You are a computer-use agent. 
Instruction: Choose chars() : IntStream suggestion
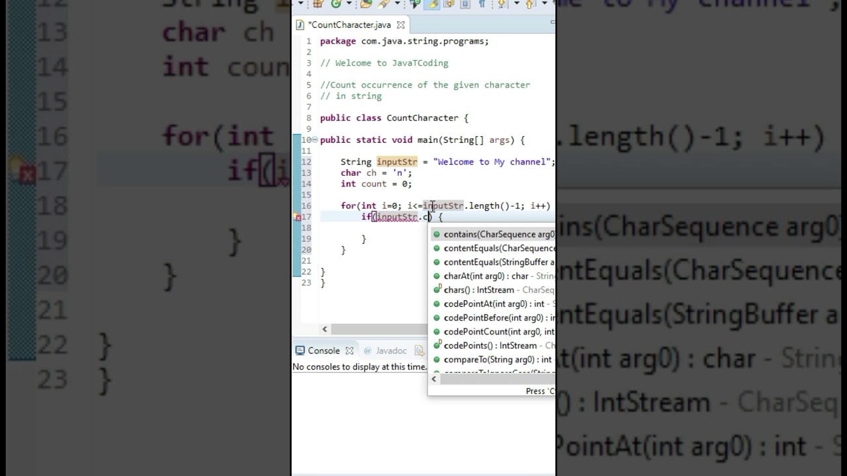[492, 290]
